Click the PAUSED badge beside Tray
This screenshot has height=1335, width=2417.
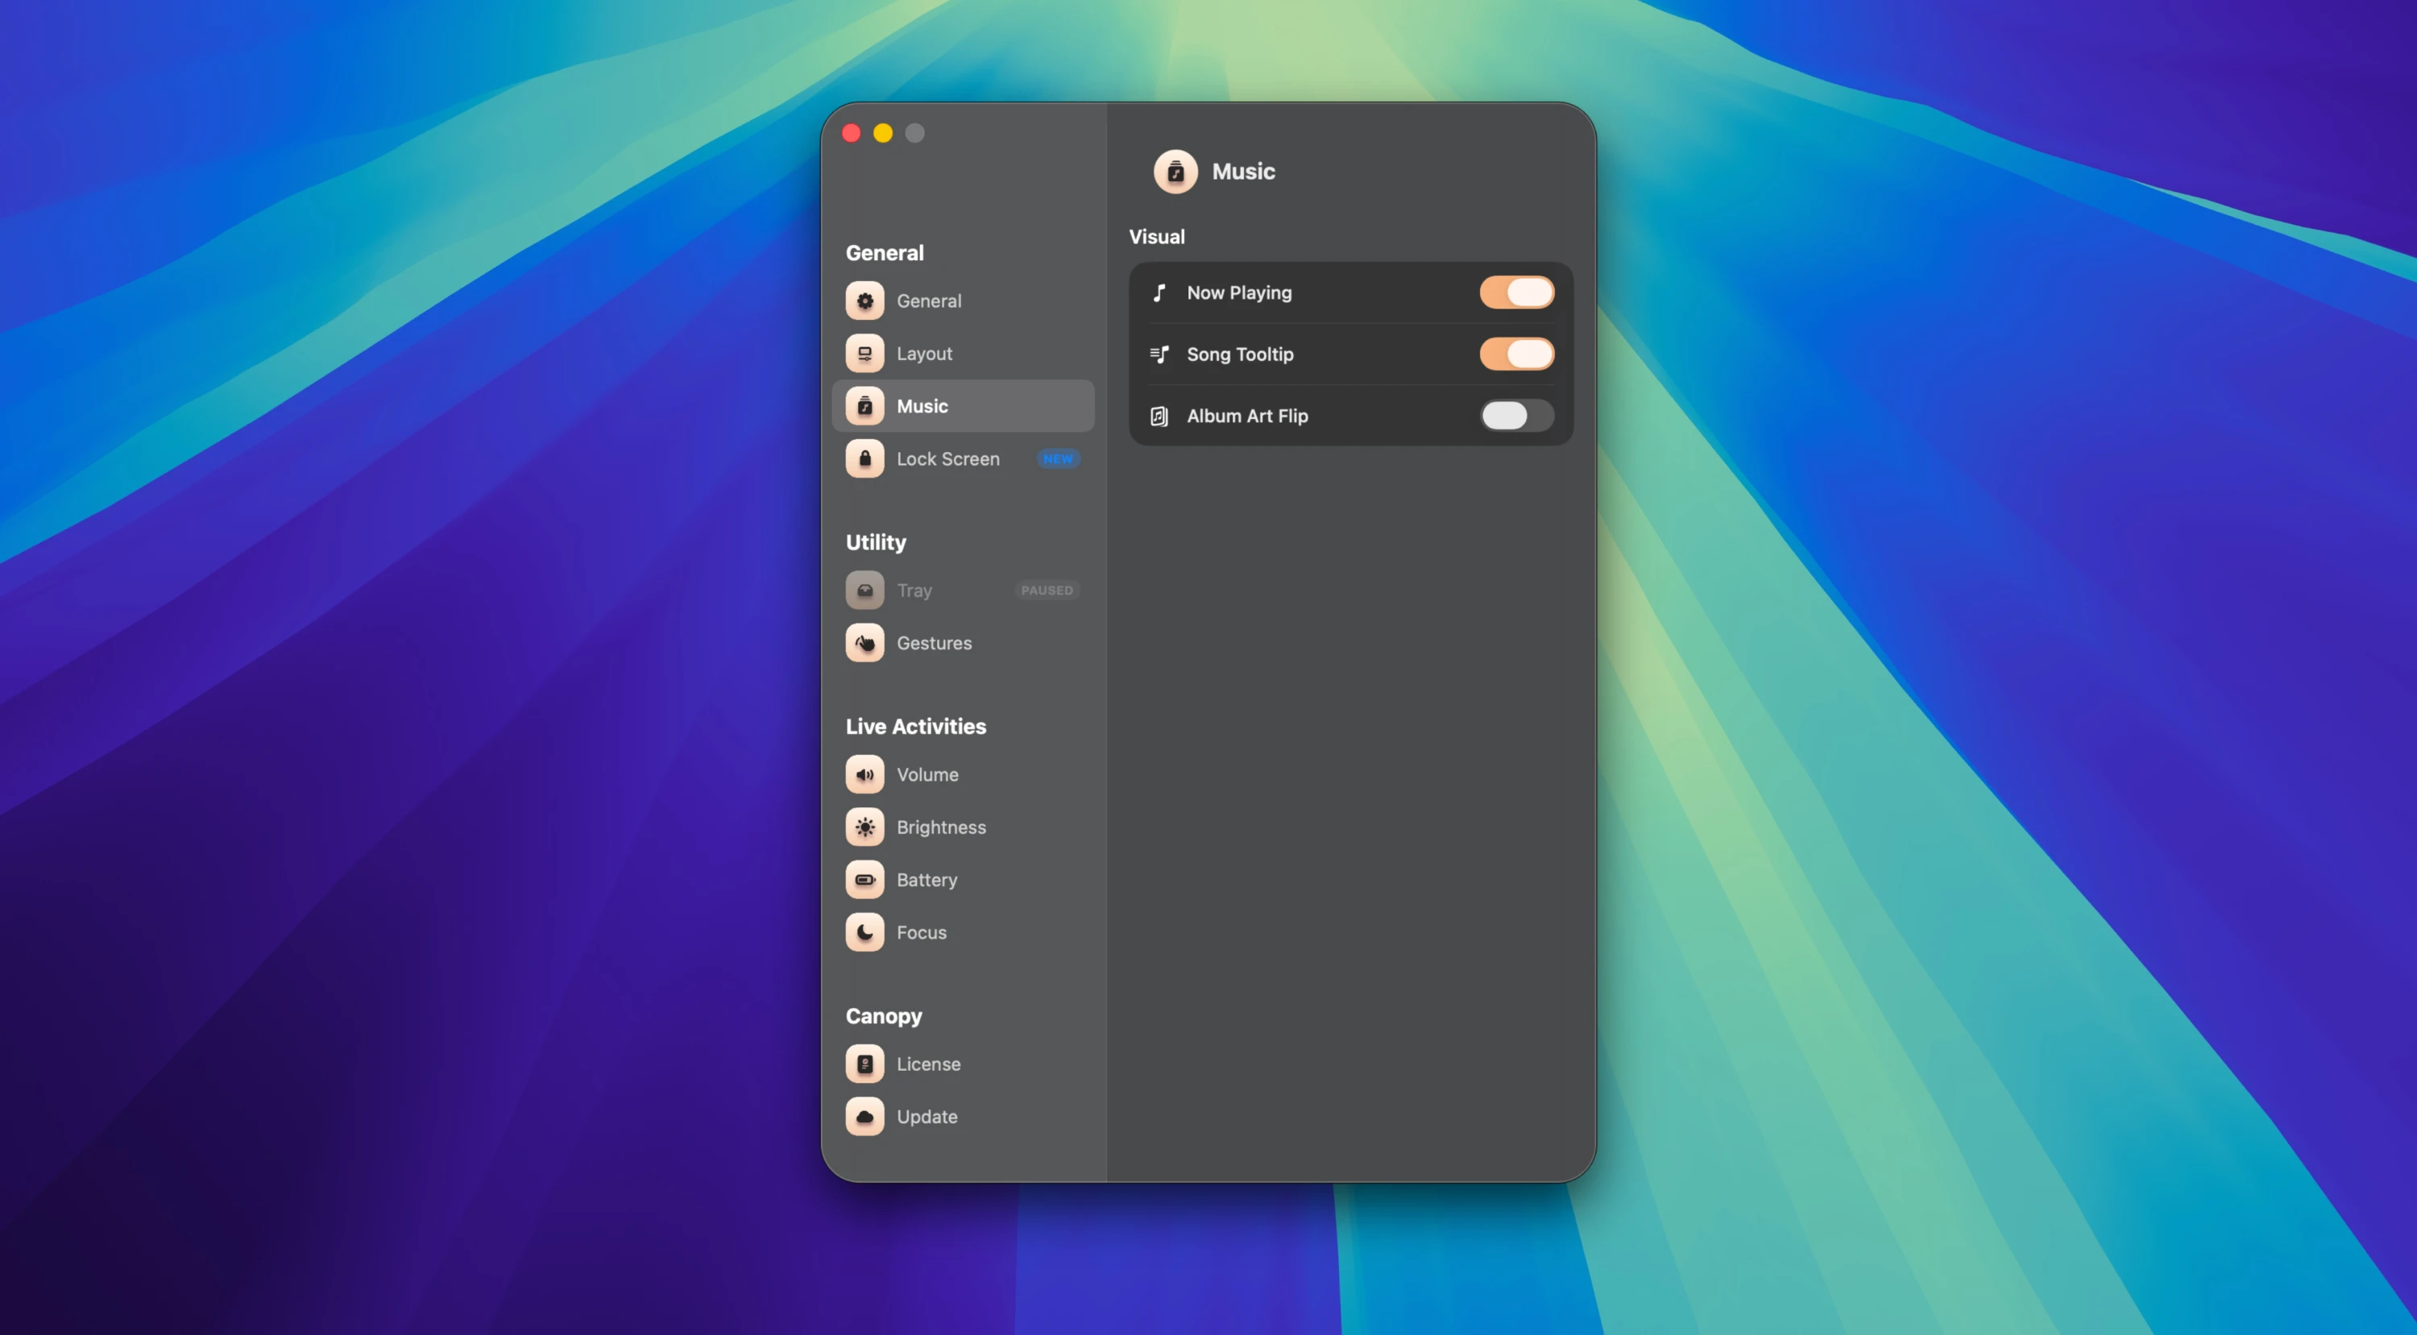(x=1047, y=590)
